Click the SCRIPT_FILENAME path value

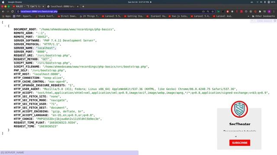click(x=96, y=67)
